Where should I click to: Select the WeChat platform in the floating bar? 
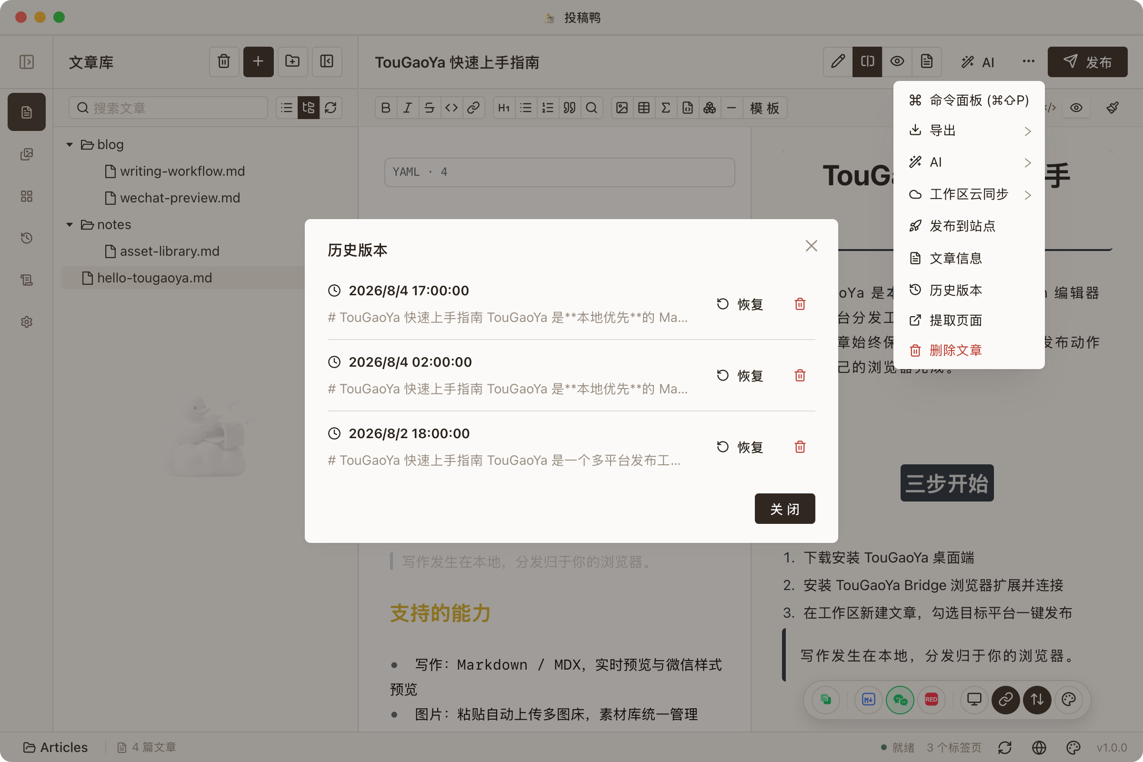coord(900,699)
